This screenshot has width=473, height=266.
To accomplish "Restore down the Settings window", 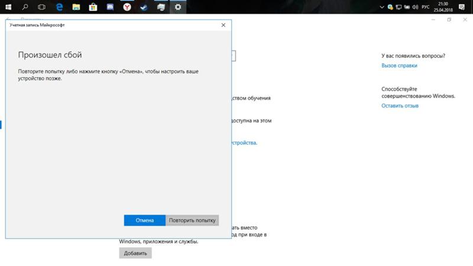I will pyautogui.click(x=449, y=20).
